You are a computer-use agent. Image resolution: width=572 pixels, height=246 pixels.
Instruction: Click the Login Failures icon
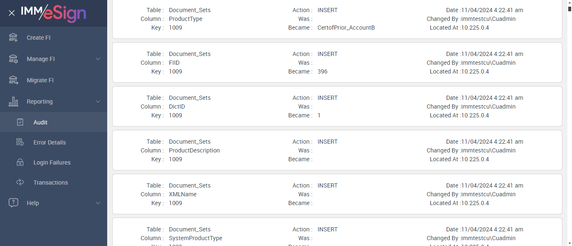pos(20,162)
